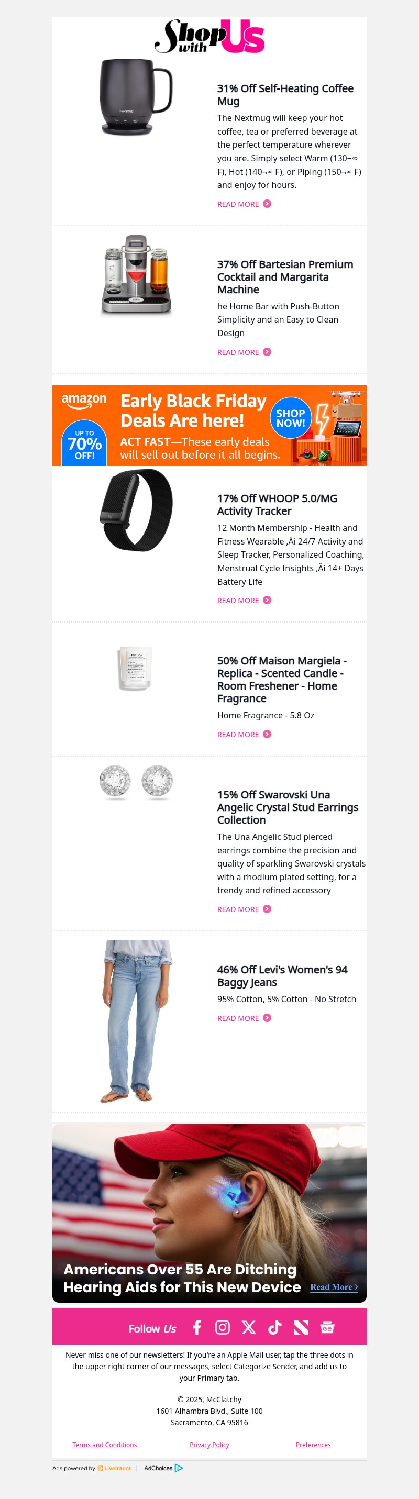419x1499 pixels.
Task: Click Shop Now on the Amazon banner
Action: pos(291,418)
